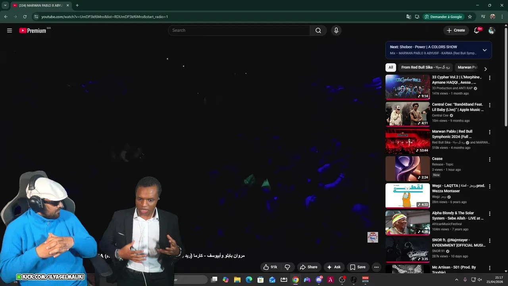Open the Translate this page icon

click(x=409, y=17)
